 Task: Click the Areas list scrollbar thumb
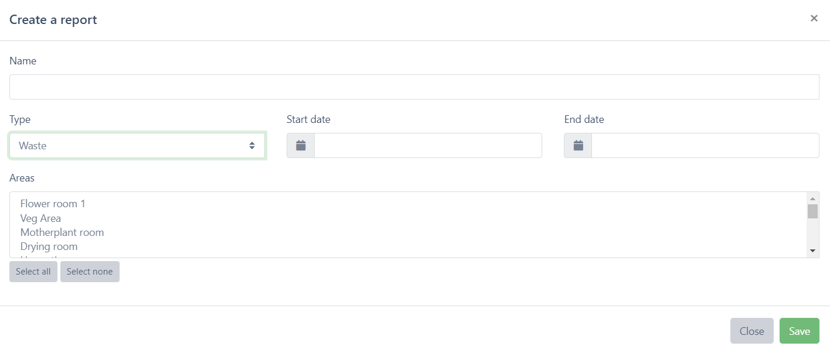[x=812, y=211]
